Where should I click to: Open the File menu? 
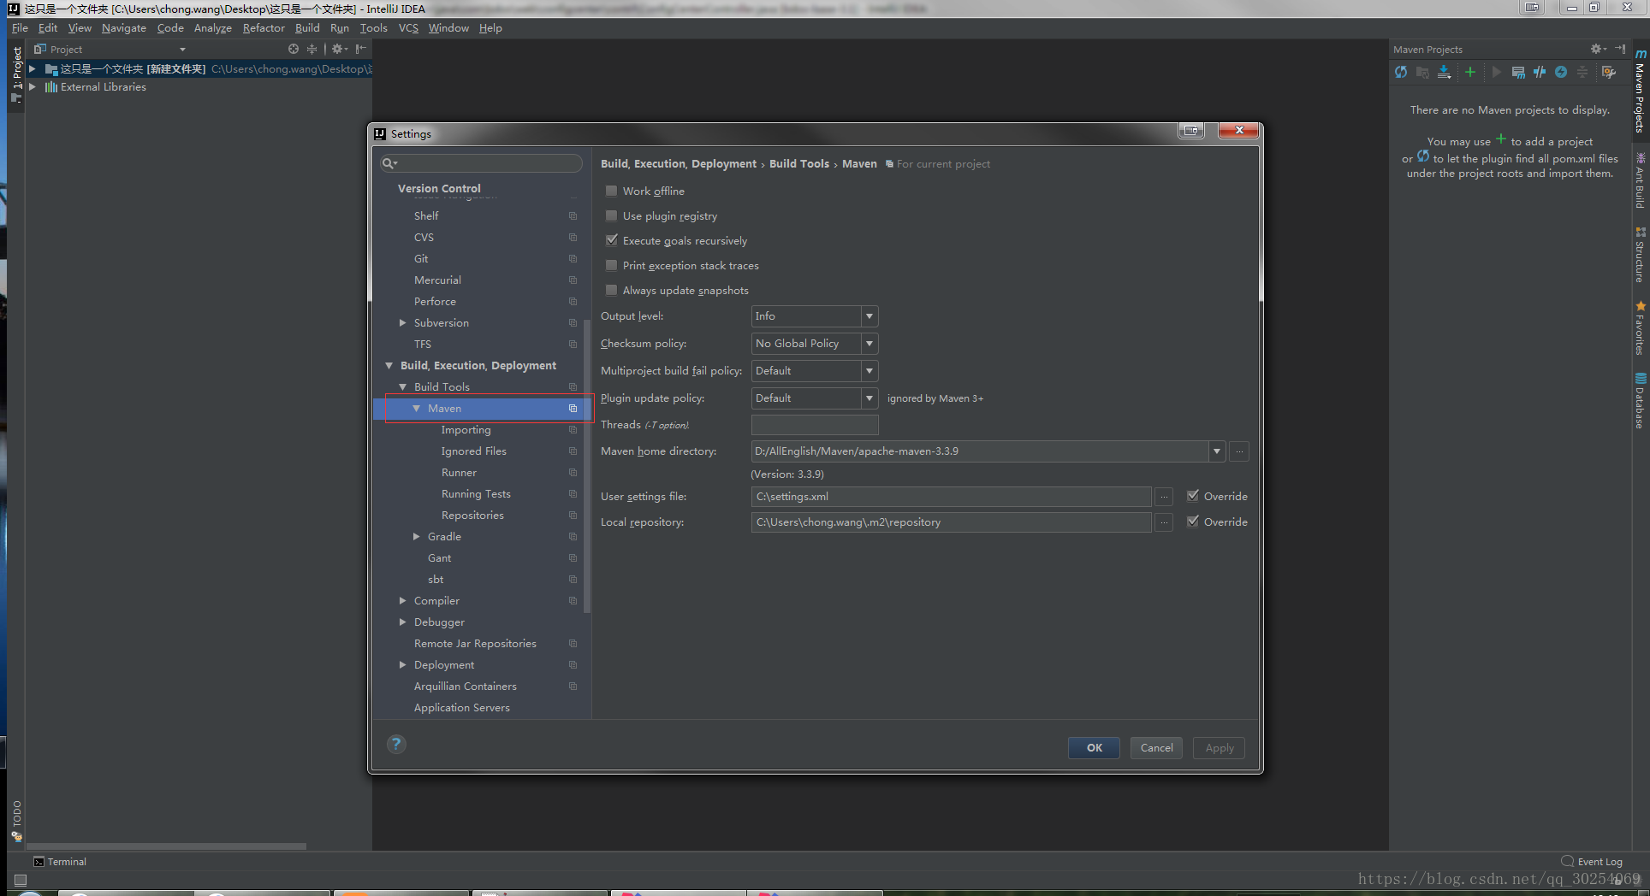point(20,28)
